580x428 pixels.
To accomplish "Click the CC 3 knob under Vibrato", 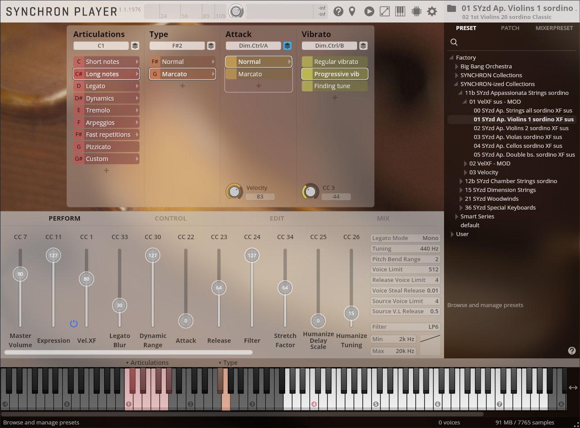I will coord(310,191).
